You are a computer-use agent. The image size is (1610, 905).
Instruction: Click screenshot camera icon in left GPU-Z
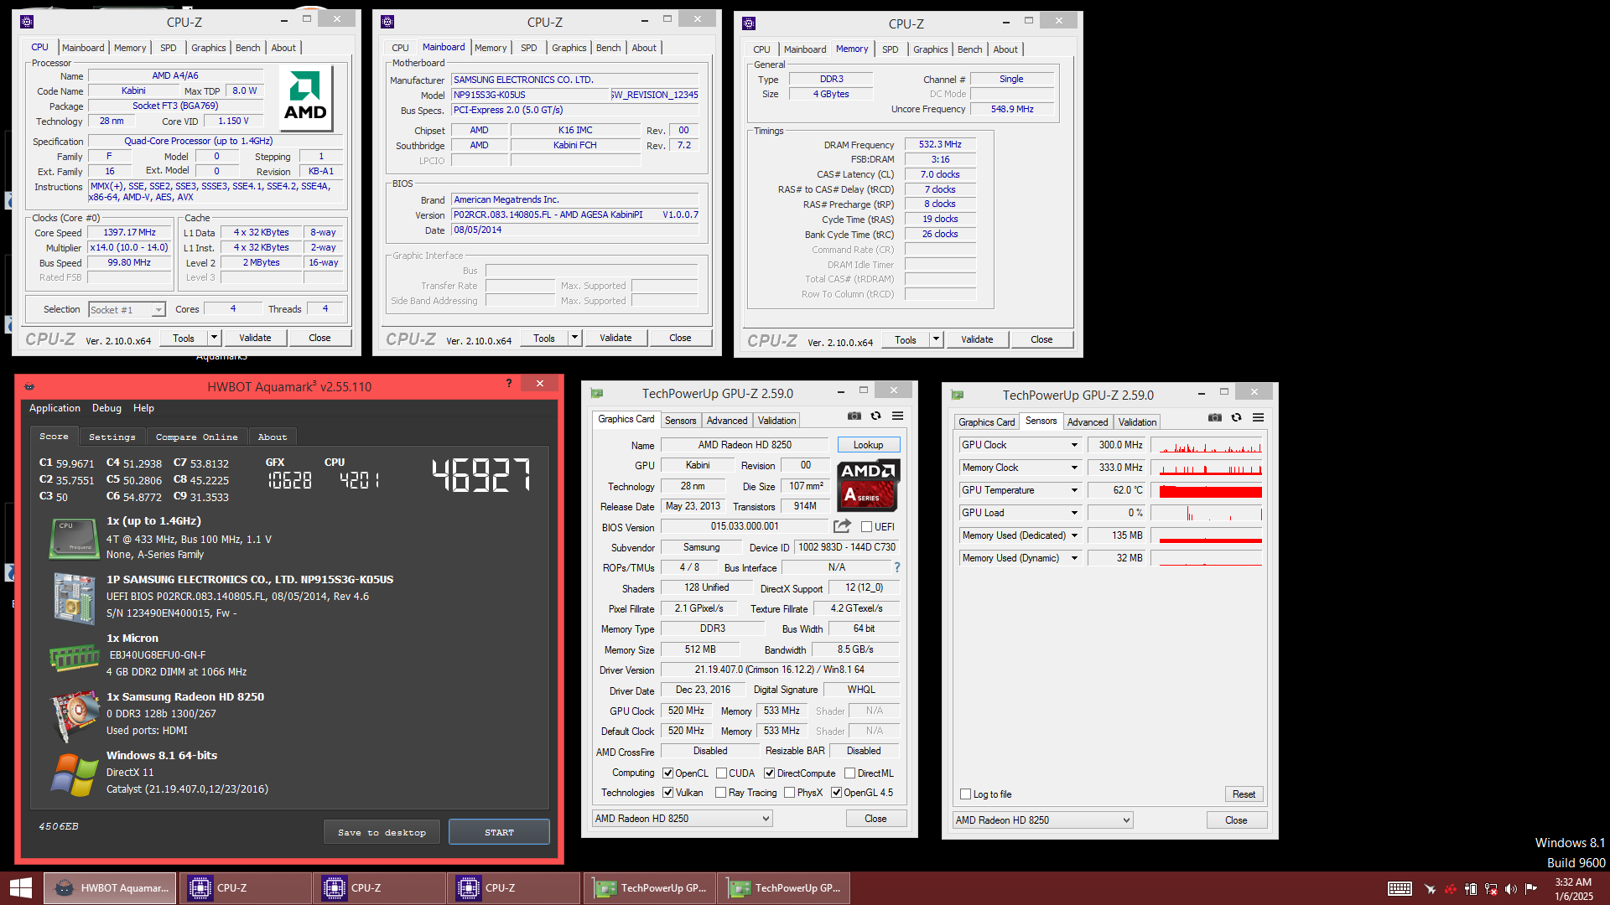click(854, 416)
